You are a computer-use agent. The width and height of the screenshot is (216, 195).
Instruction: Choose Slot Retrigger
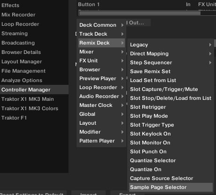click(171, 107)
